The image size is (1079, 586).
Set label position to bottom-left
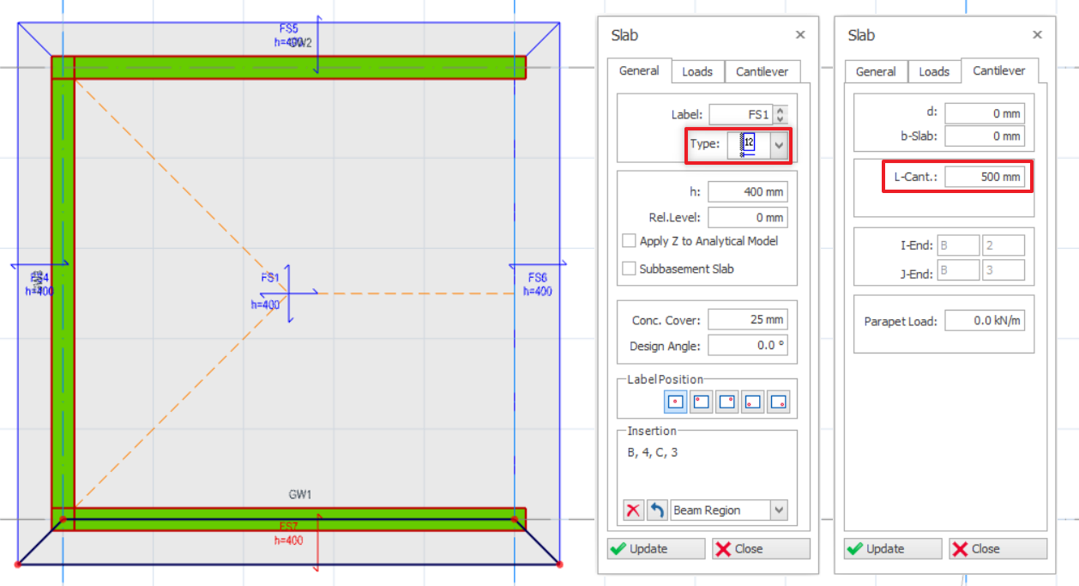tap(753, 402)
